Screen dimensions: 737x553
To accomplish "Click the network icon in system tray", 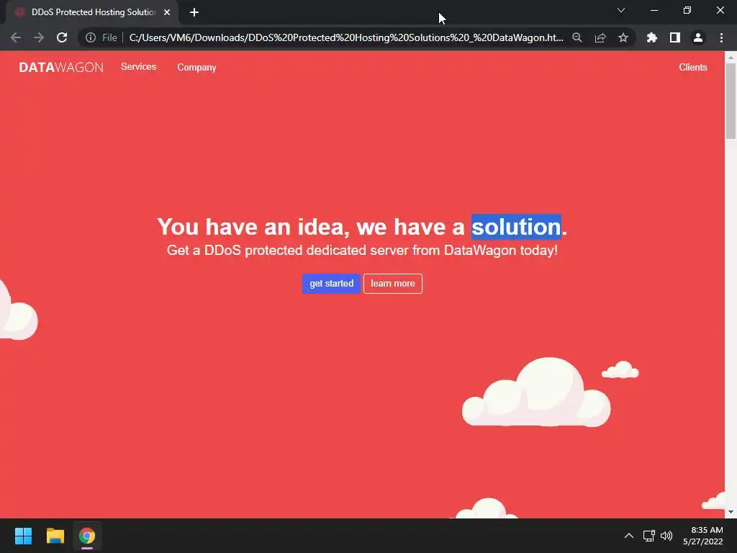I will tap(648, 536).
